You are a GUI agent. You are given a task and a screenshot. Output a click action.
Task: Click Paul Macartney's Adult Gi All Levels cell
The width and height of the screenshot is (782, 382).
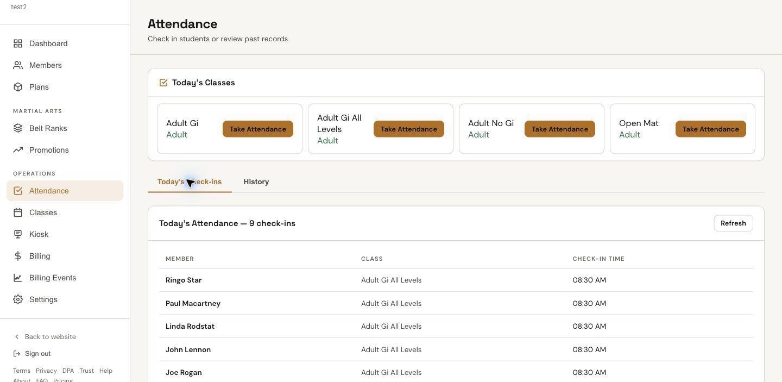coord(391,304)
